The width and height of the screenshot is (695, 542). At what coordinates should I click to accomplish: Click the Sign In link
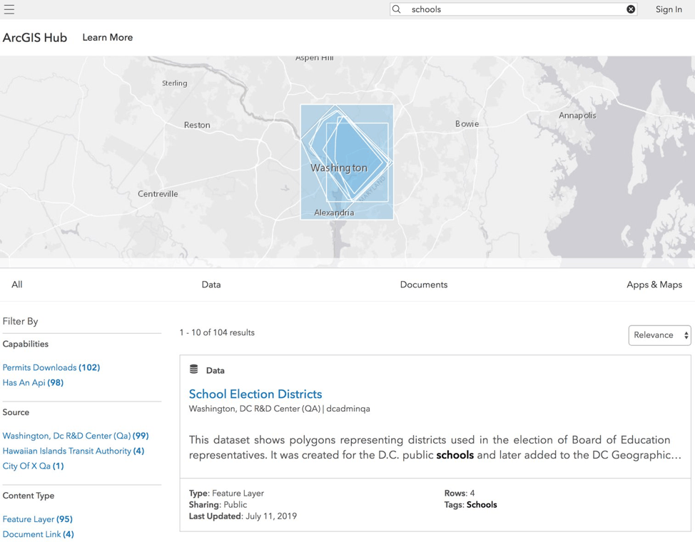pos(669,9)
